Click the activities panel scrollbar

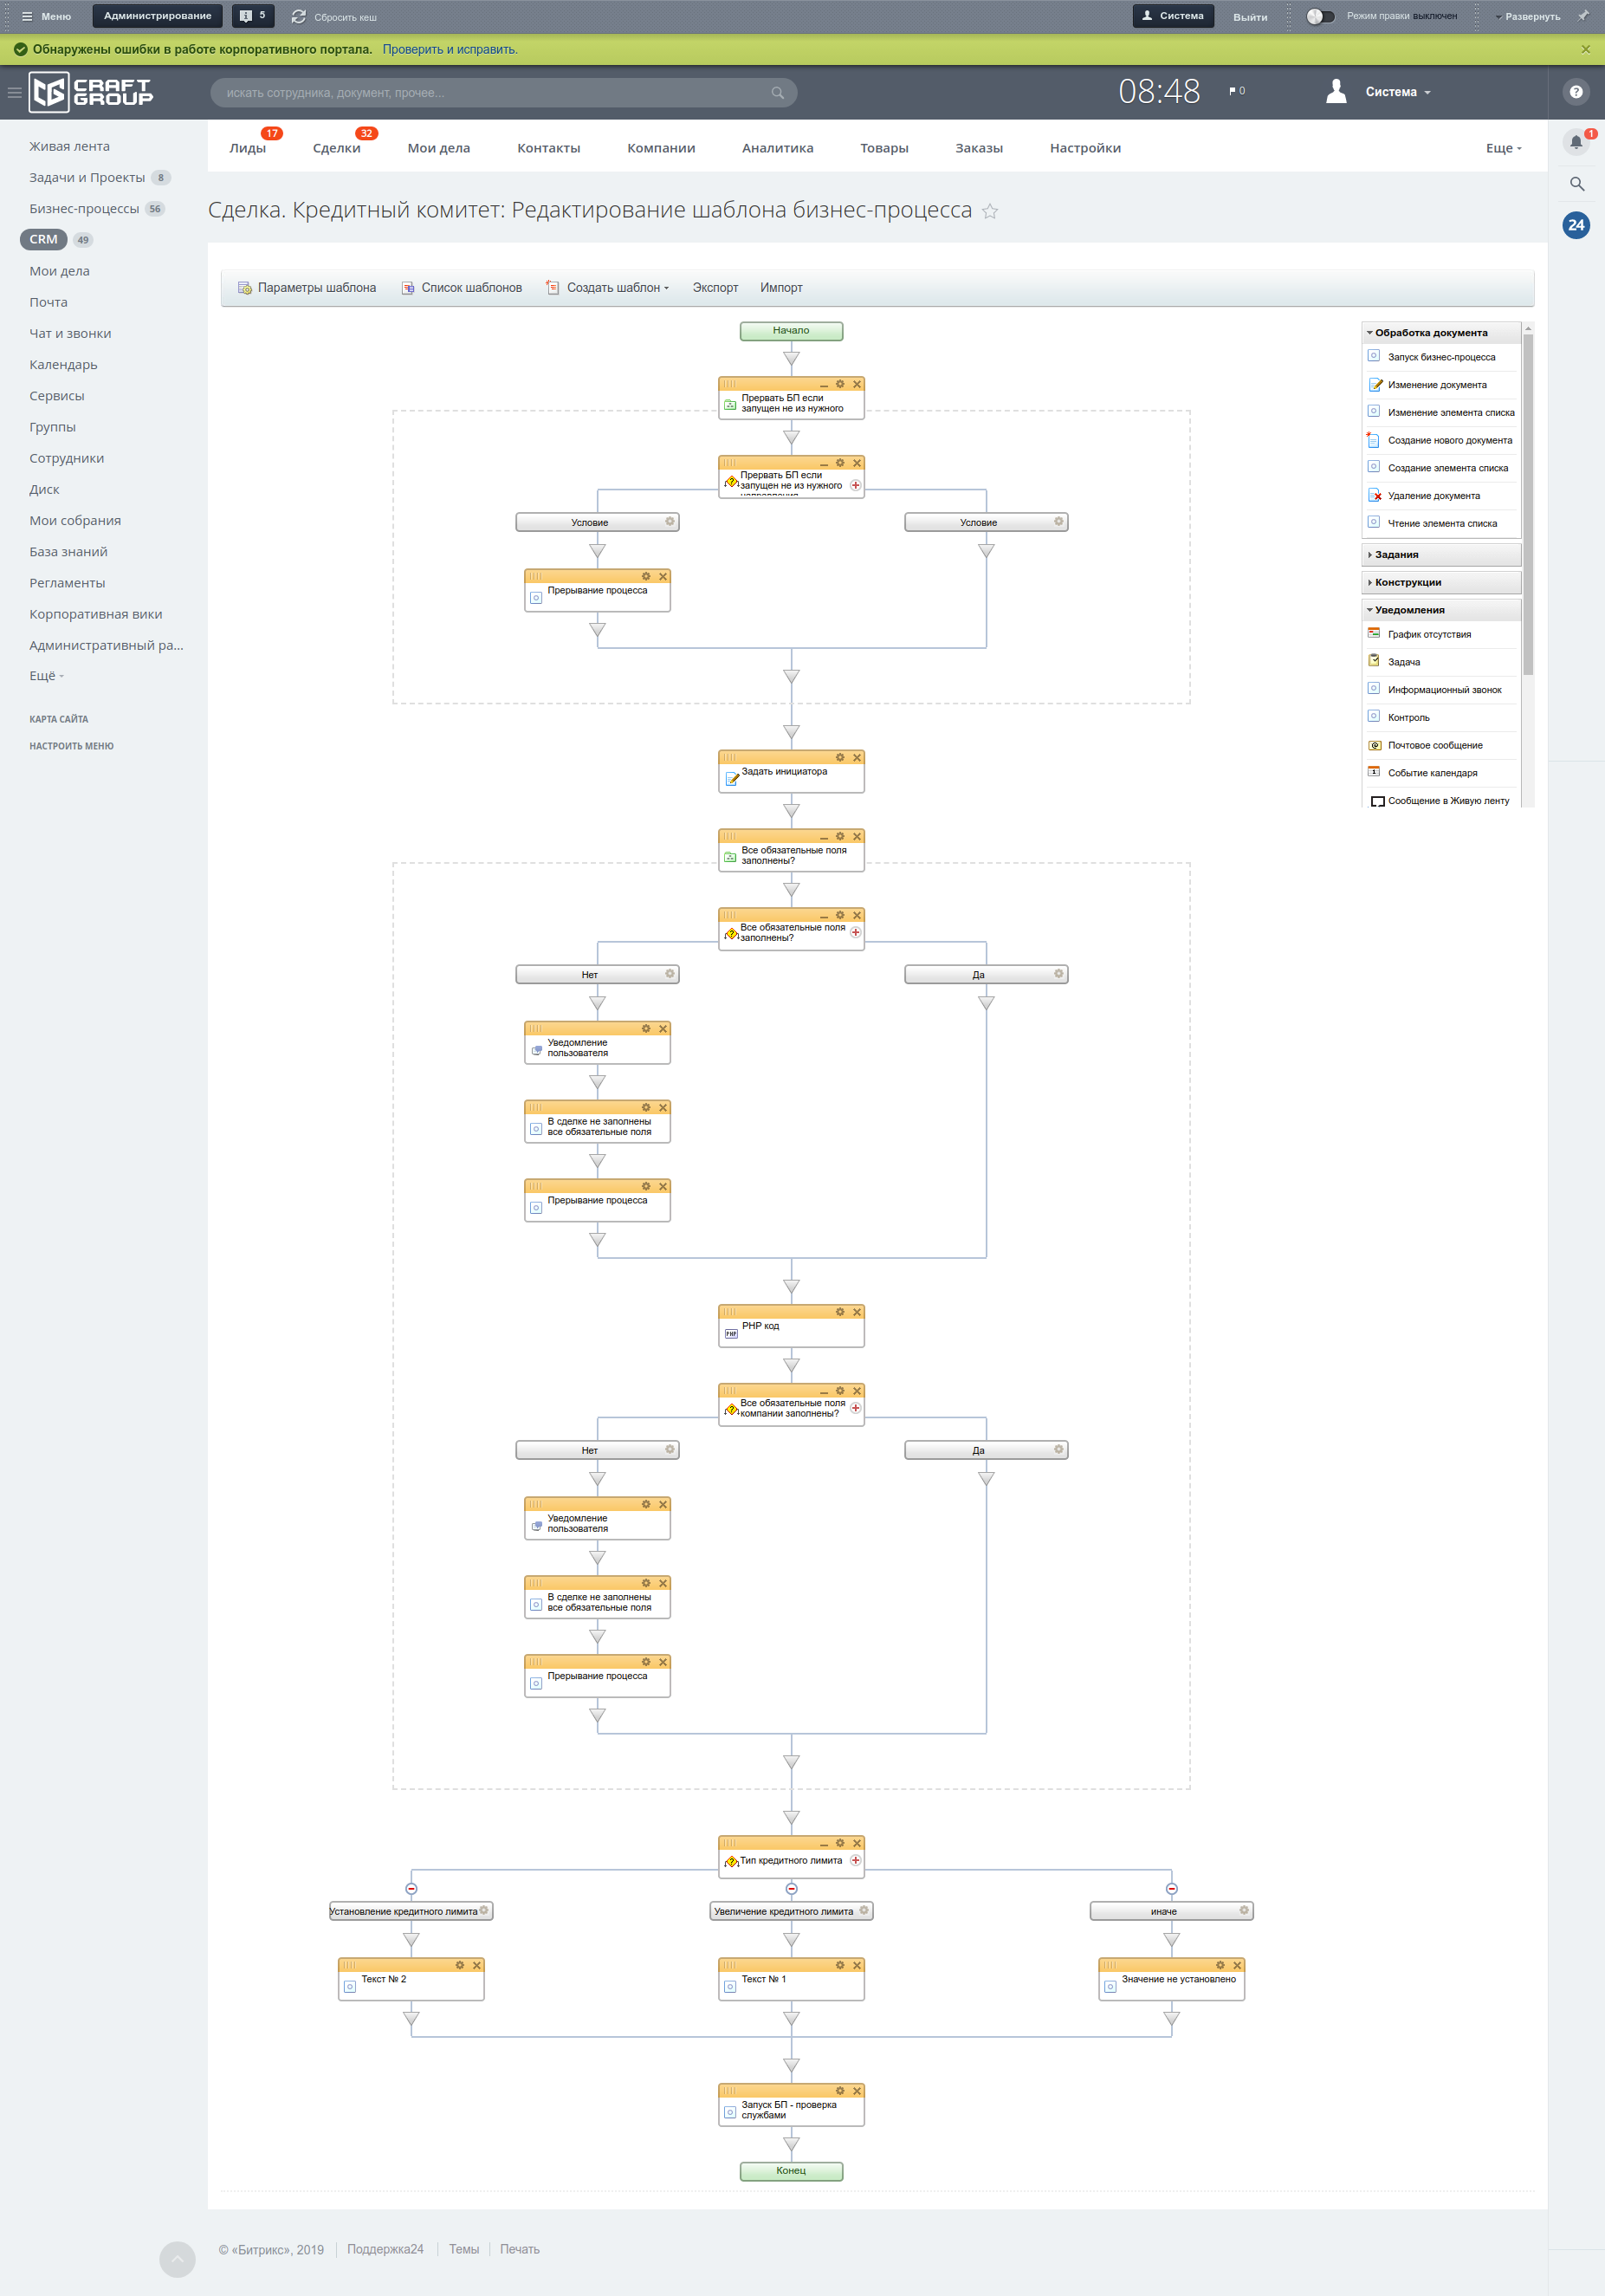1527,500
